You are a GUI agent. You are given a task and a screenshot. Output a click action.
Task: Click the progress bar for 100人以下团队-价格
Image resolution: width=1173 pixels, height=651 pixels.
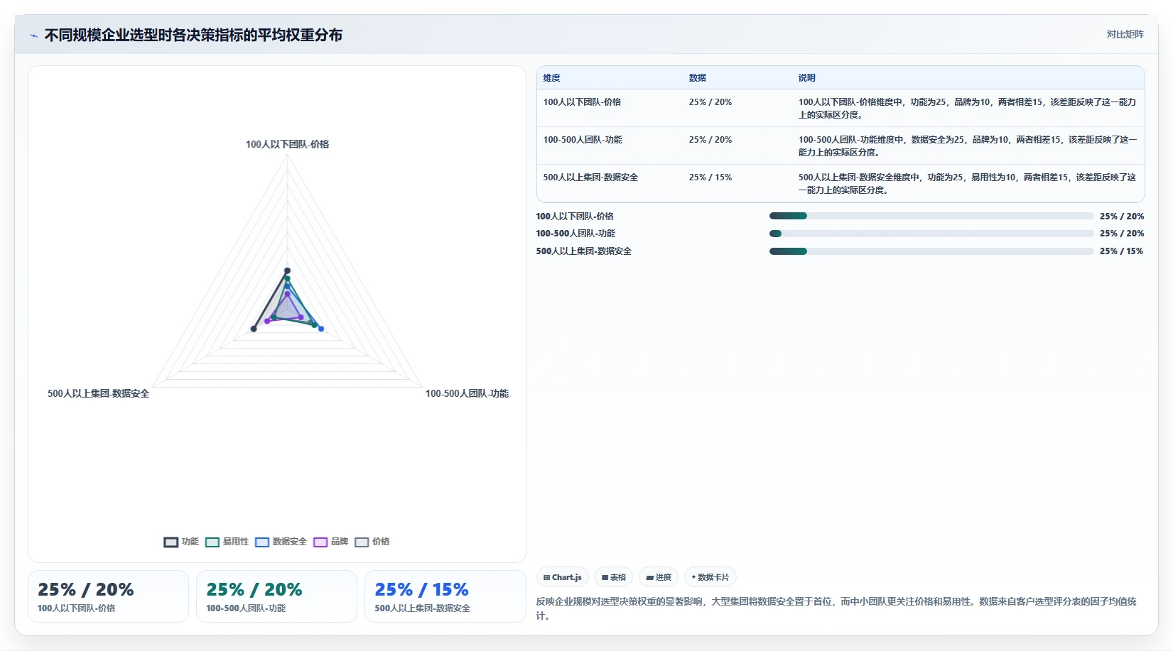tap(931, 216)
